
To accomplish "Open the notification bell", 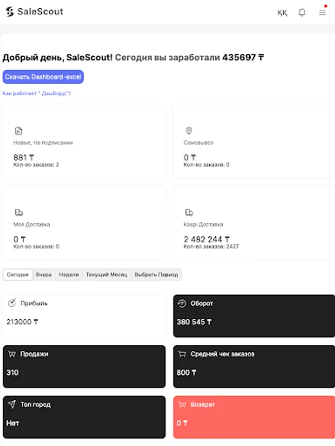I will click(x=303, y=13).
